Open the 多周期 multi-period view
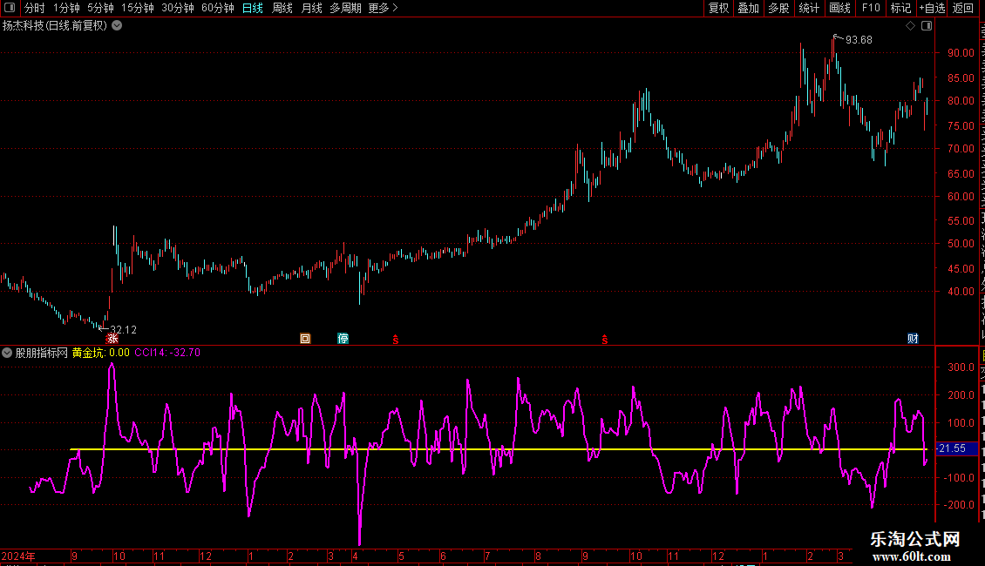Screen dimensions: 985x566 [345, 8]
